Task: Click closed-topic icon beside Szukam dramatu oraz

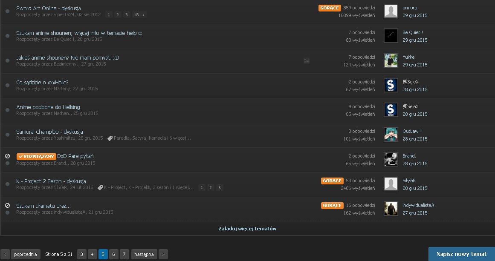Action: pos(8,205)
